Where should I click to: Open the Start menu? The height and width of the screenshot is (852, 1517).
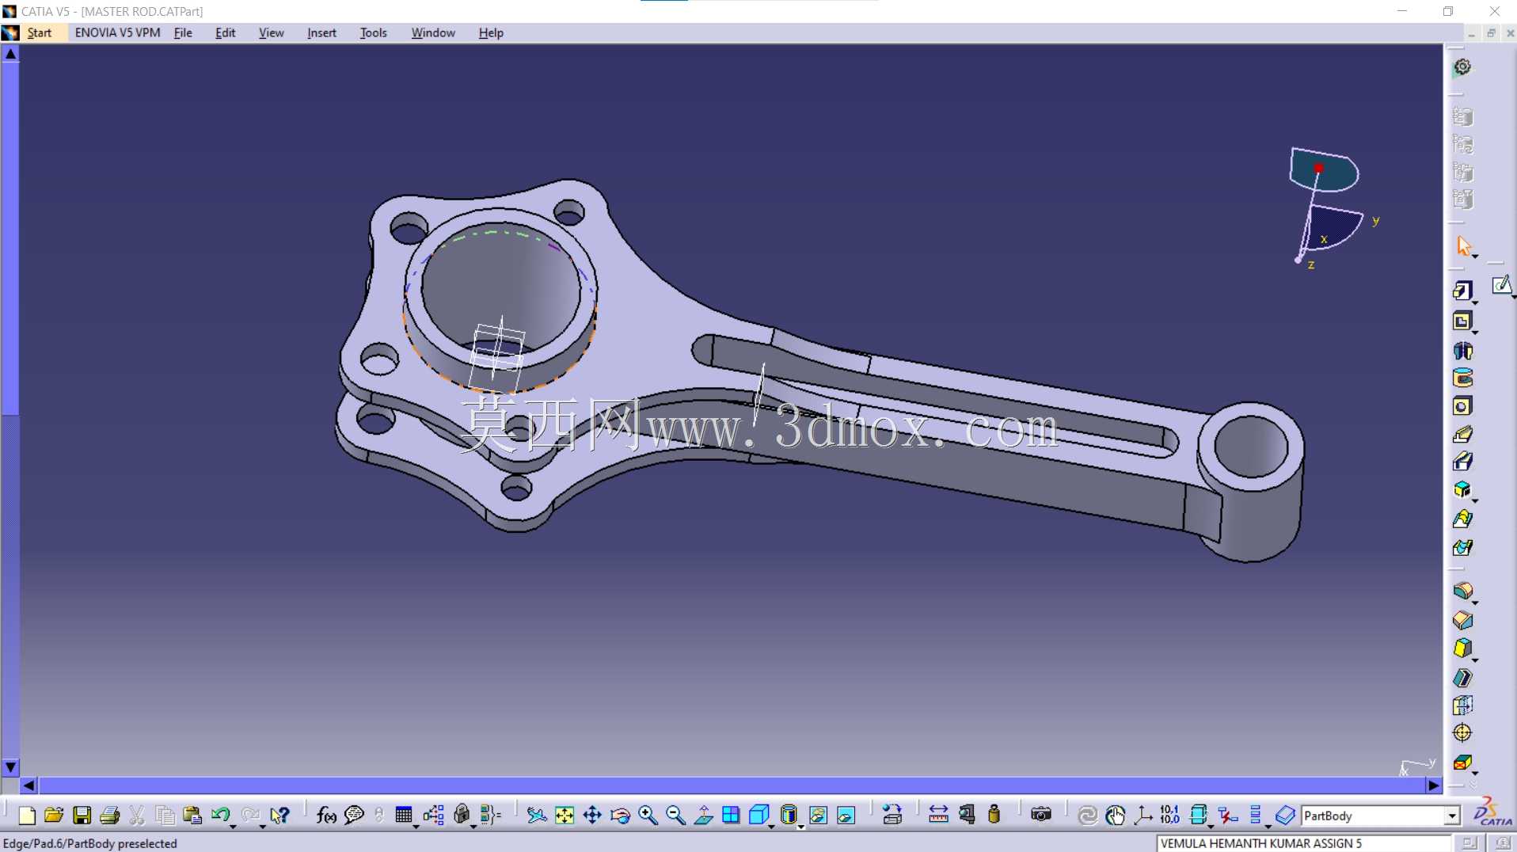39,32
